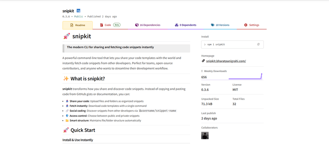Click the Versions tags icon
The height and width of the screenshot is (144, 329).
point(213,25)
